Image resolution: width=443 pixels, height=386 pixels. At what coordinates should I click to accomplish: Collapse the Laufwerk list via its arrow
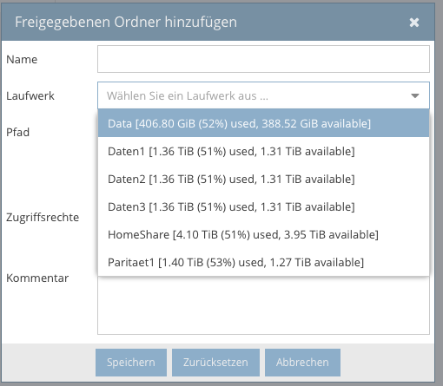pos(415,95)
